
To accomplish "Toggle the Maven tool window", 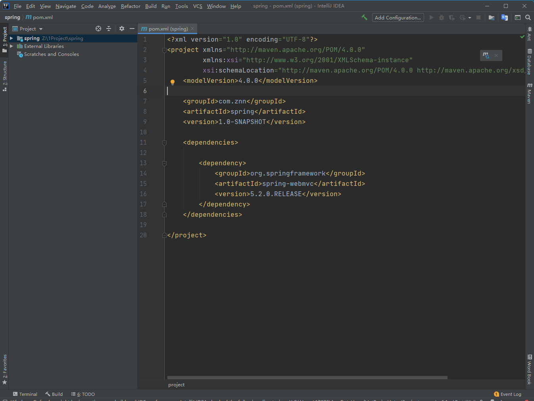I will (x=529, y=94).
